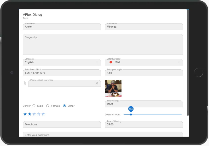Choose Female gender option
Viewport: 209px width, 146px height.
click(48, 106)
